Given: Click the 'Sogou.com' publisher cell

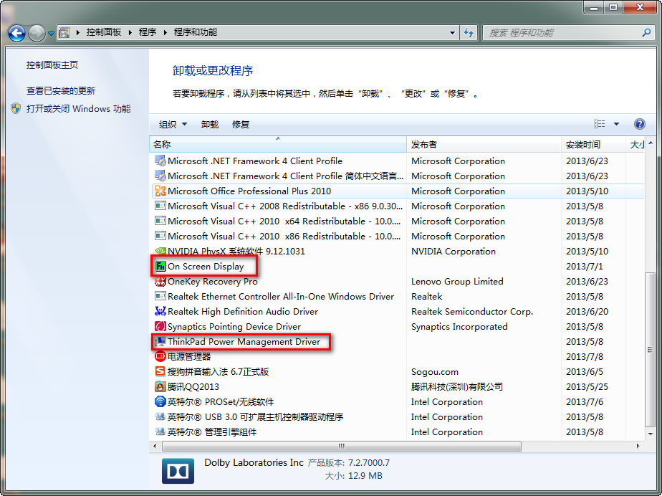Looking at the screenshot, I should [x=434, y=372].
